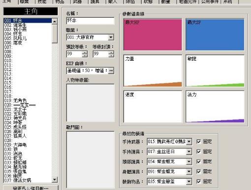Open the 最大SP parameter curve
The height and width of the screenshot is (190, 251).
pos(215,35)
